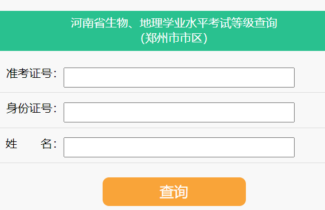Image resolution: width=325 pixels, height=210 pixels.
Task: Click the header title 河南省生物、地理学业水平考试等级查询
Action: pyautogui.click(x=174, y=23)
